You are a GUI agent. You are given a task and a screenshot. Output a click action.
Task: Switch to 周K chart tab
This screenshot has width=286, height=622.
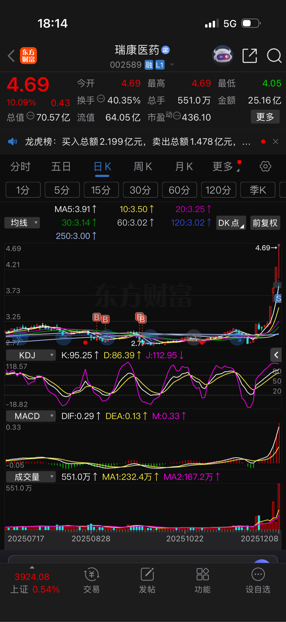click(x=143, y=166)
